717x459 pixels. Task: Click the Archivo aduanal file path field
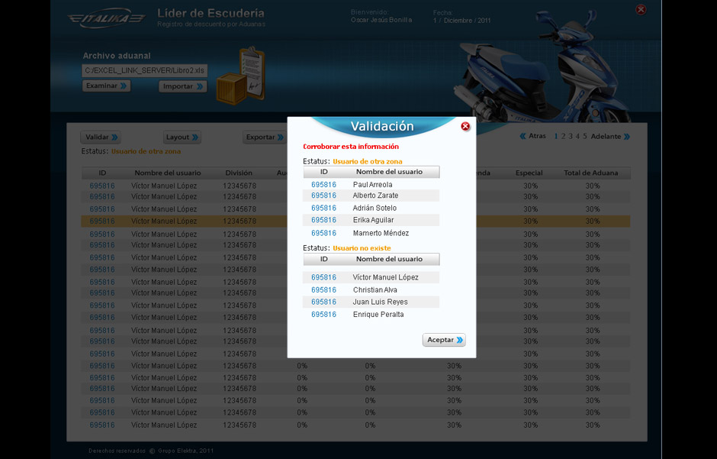pos(144,70)
